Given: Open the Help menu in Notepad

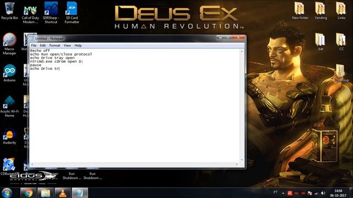Looking at the screenshot, I should (78, 45).
